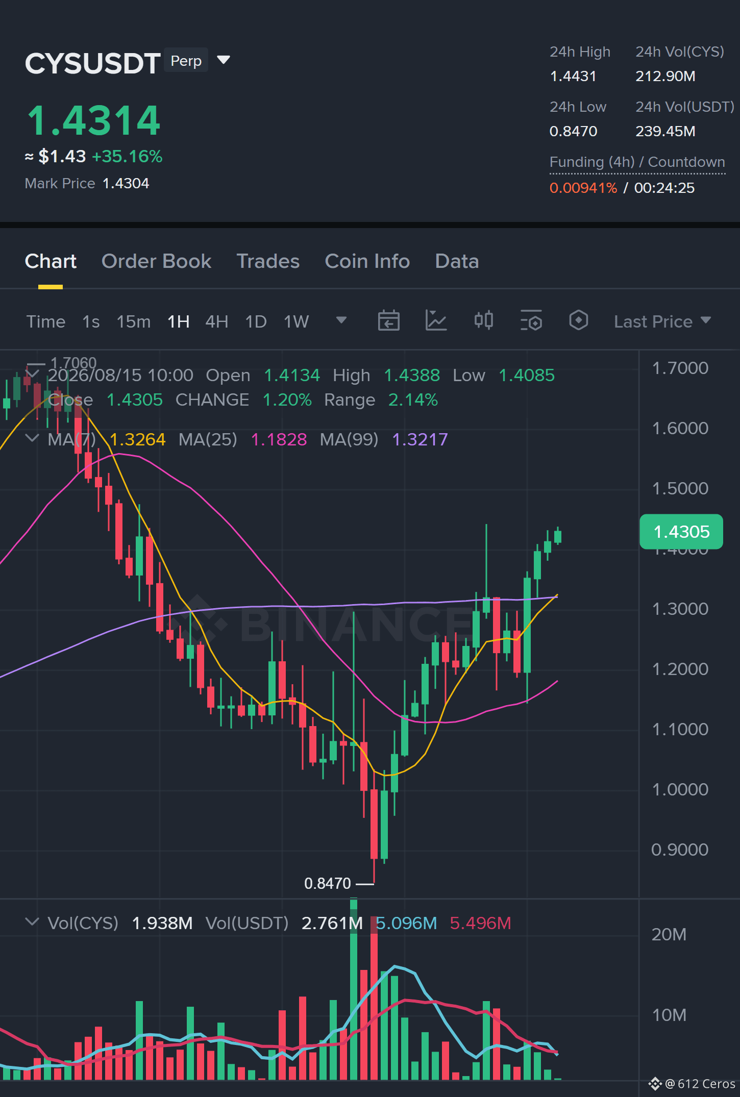Click the ≈ $1.43 dollar estimate
The height and width of the screenshot is (1097, 740).
pos(55,156)
